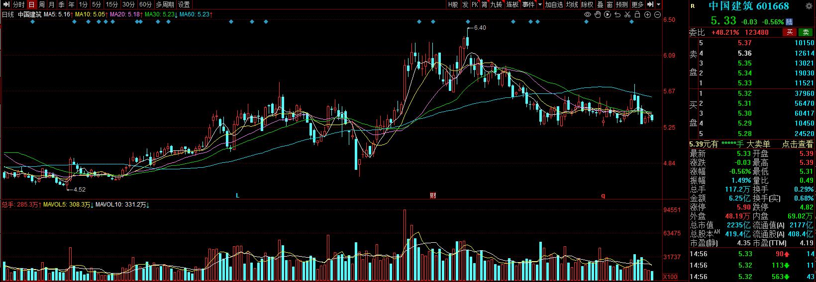Select the 日 daily period tab
Screen dimensions: 816x282
(31, 4)
